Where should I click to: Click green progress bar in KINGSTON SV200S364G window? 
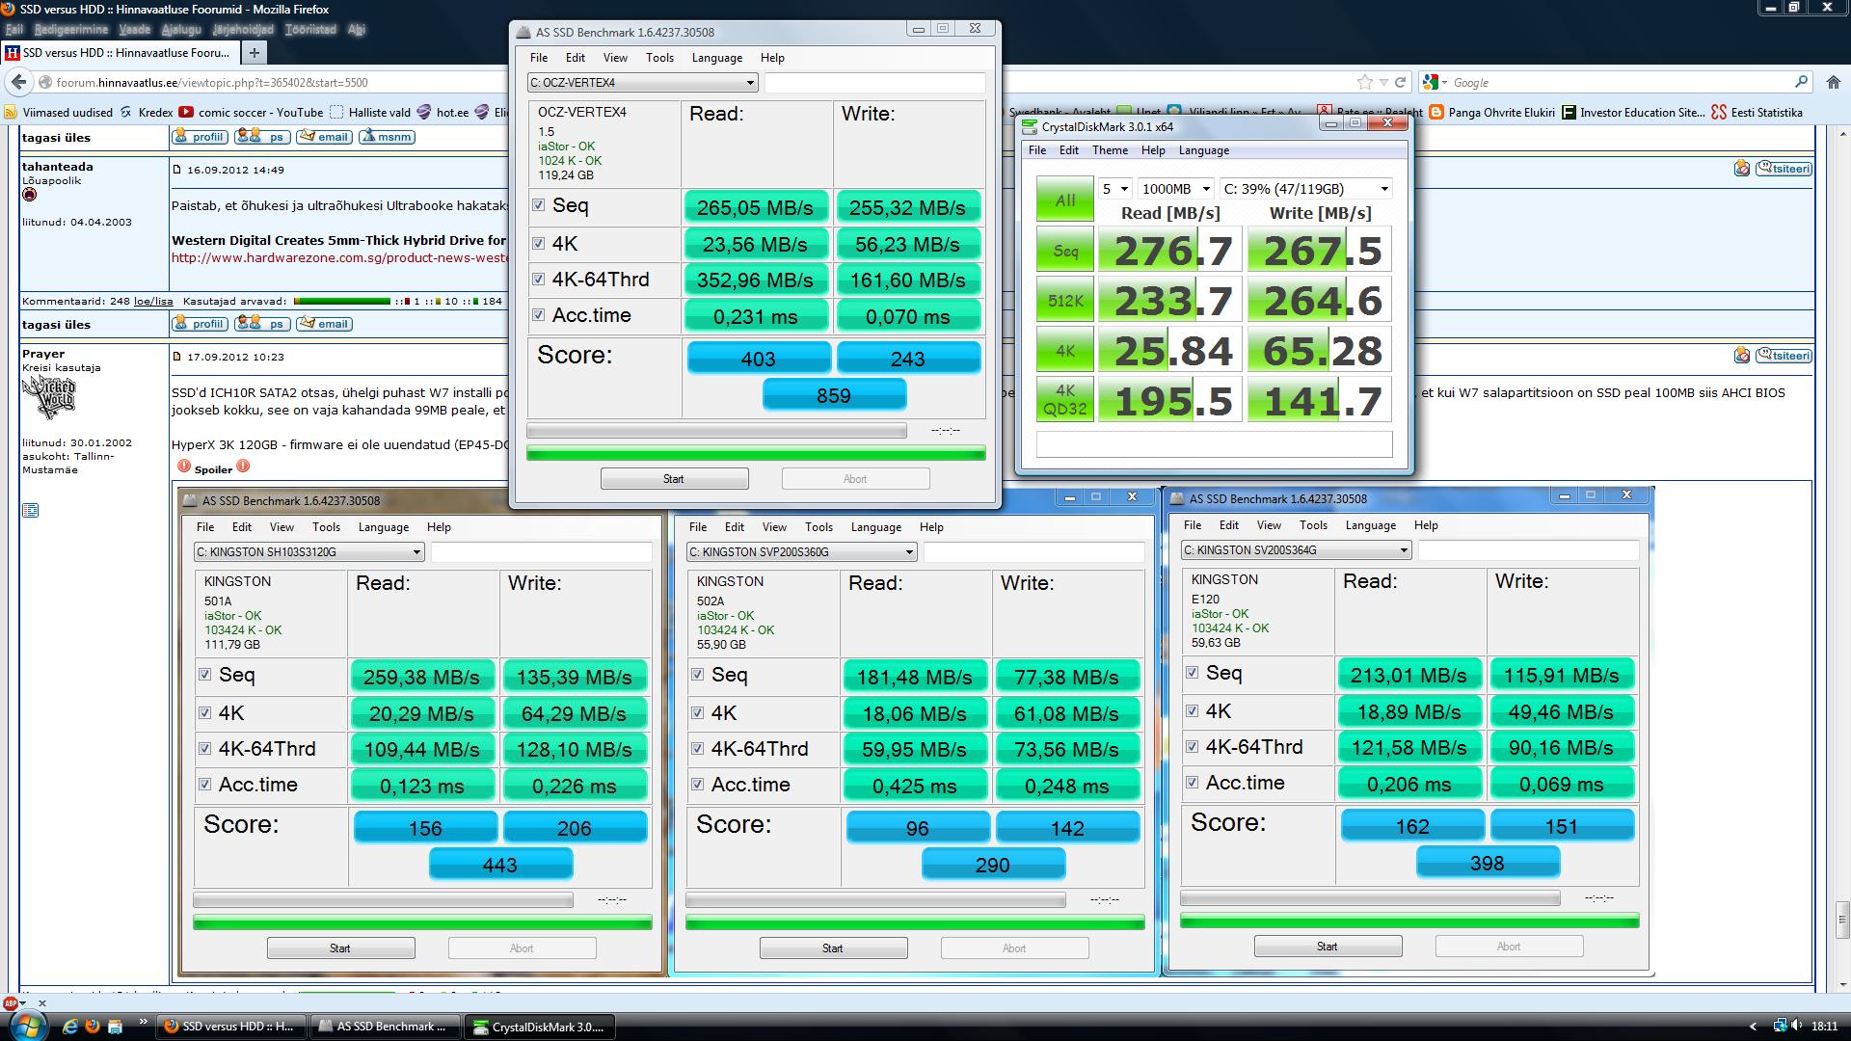click(1409, 921)
